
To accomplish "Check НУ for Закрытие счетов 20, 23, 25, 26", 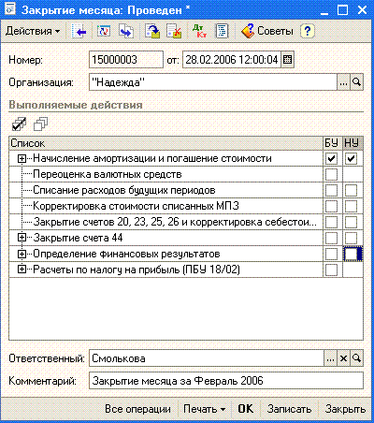I will point(352,222).
